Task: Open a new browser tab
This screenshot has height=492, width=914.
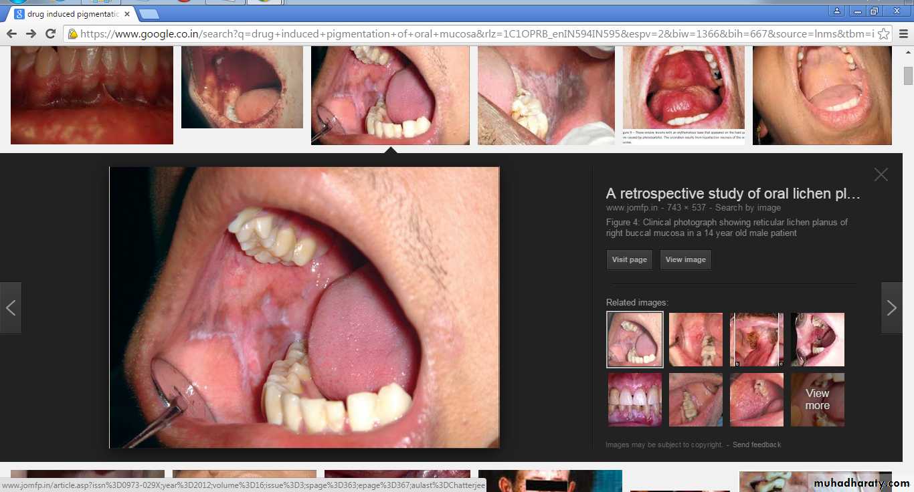Action: coord(149,14)
